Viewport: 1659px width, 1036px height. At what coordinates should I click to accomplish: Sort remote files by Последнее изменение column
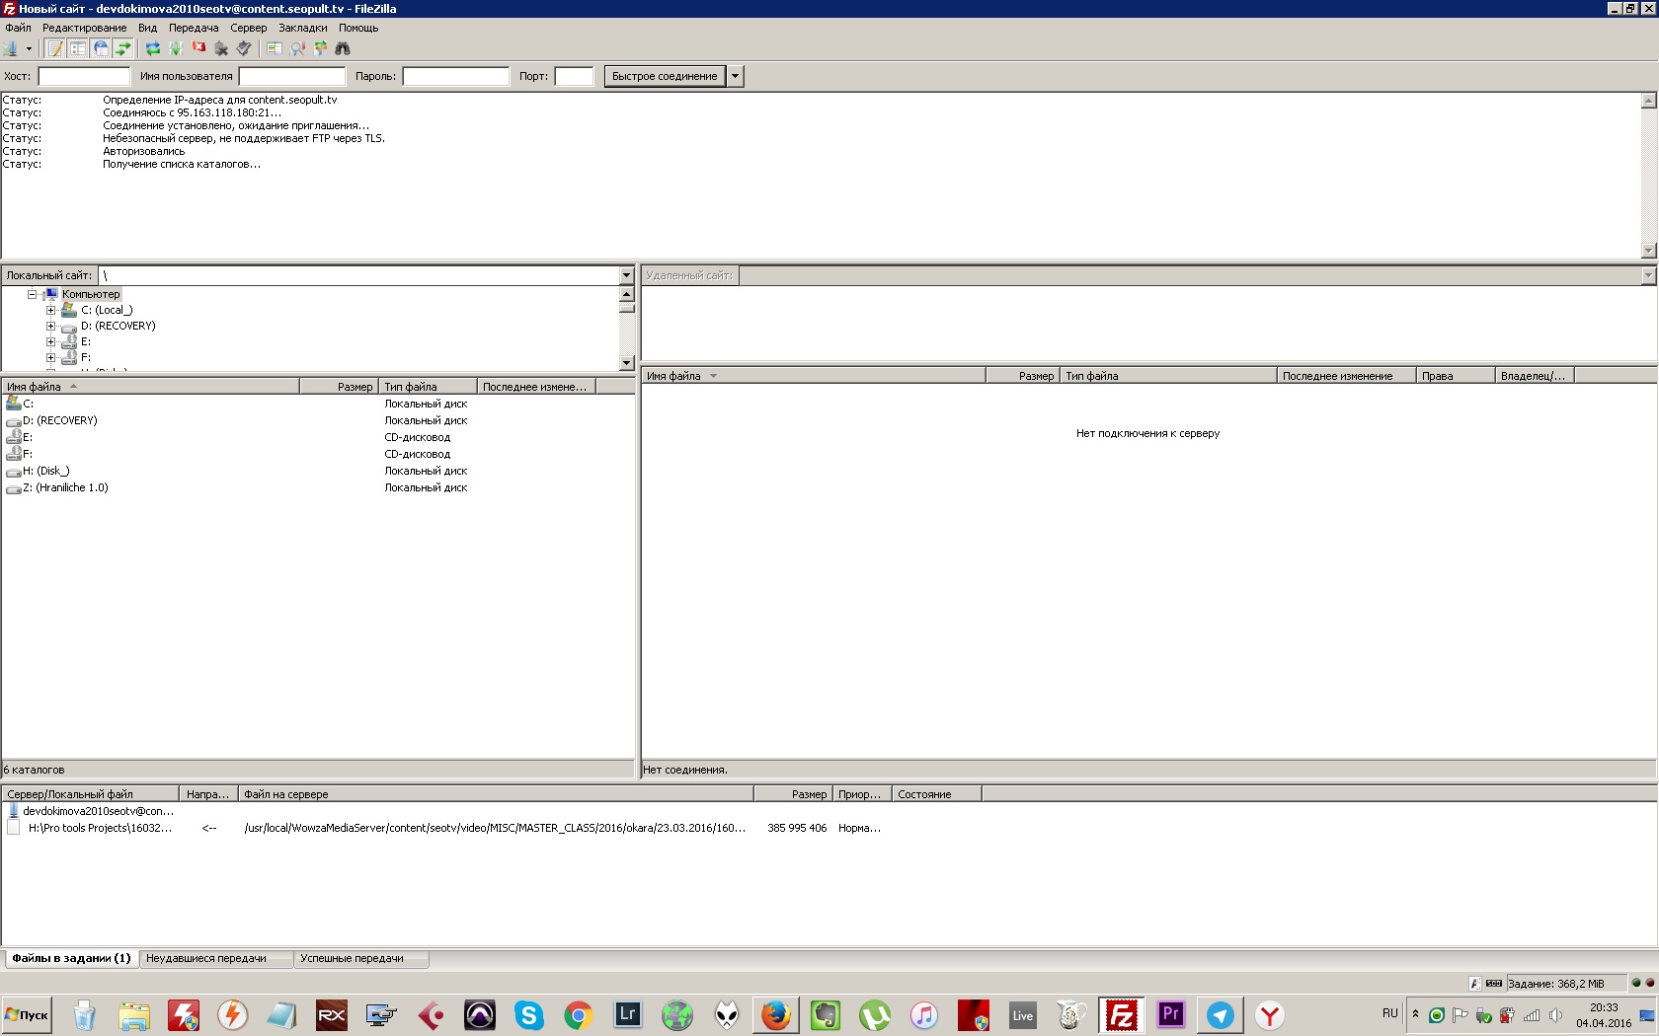(1337, 376)
